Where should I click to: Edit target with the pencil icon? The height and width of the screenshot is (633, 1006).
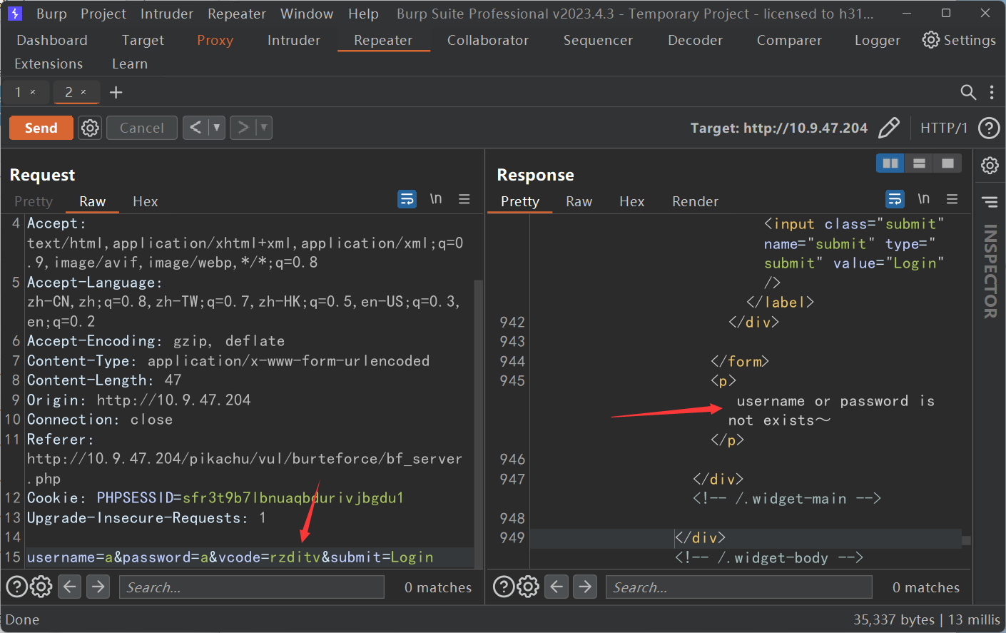(889, 128)
